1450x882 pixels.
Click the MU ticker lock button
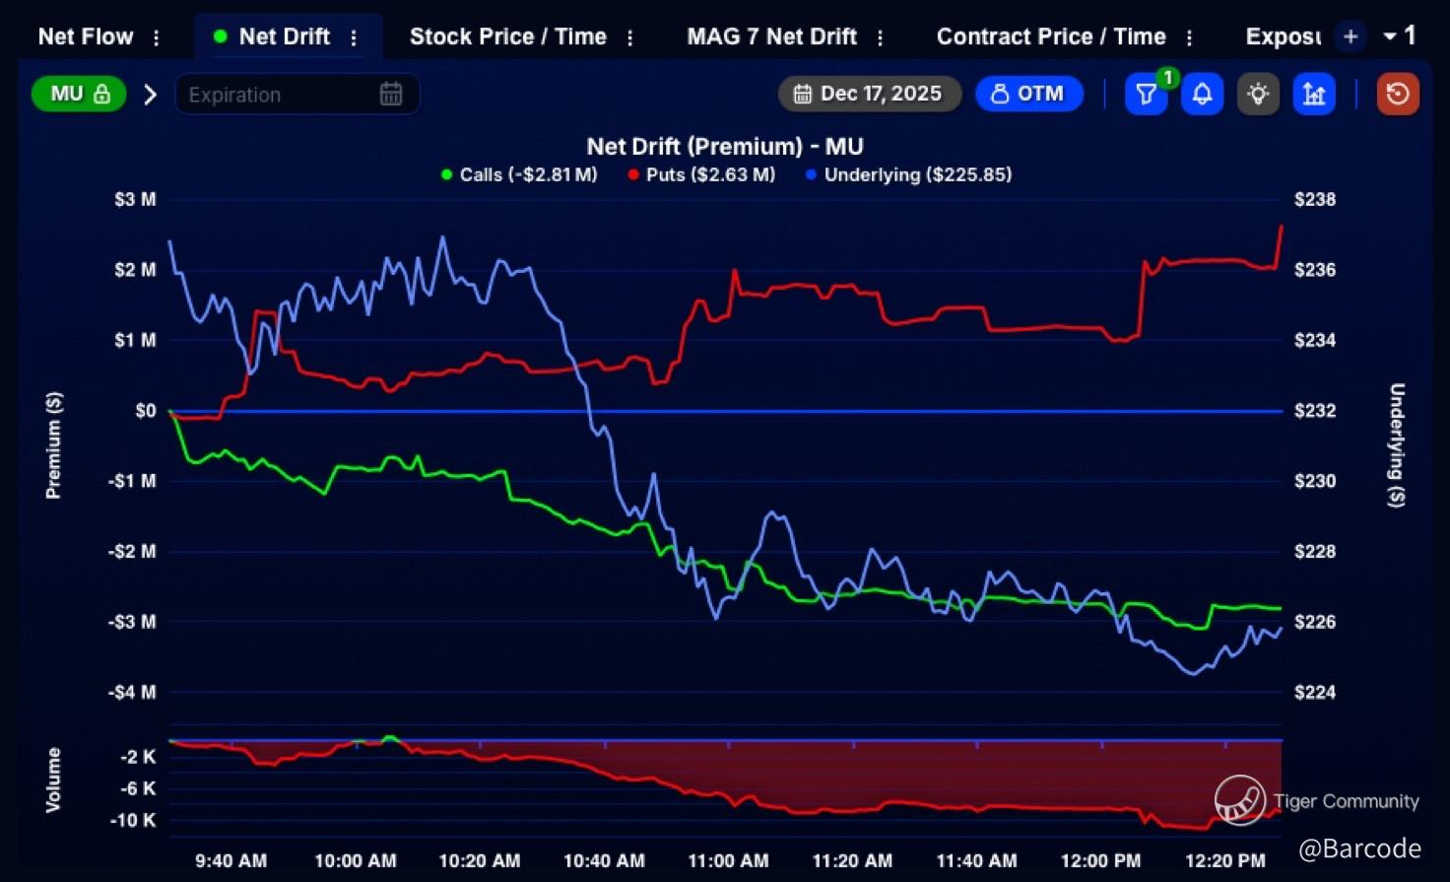coord(80,94)
